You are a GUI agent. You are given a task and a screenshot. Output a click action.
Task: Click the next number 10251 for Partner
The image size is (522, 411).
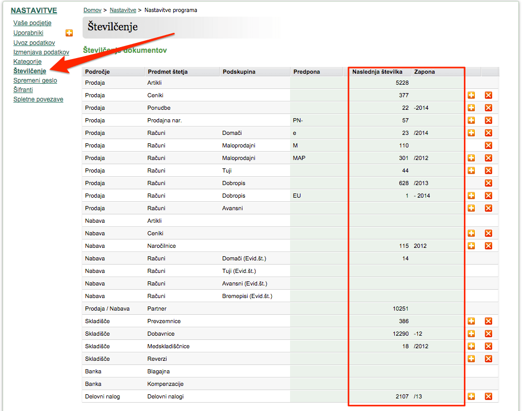click(x=401, y=309)
